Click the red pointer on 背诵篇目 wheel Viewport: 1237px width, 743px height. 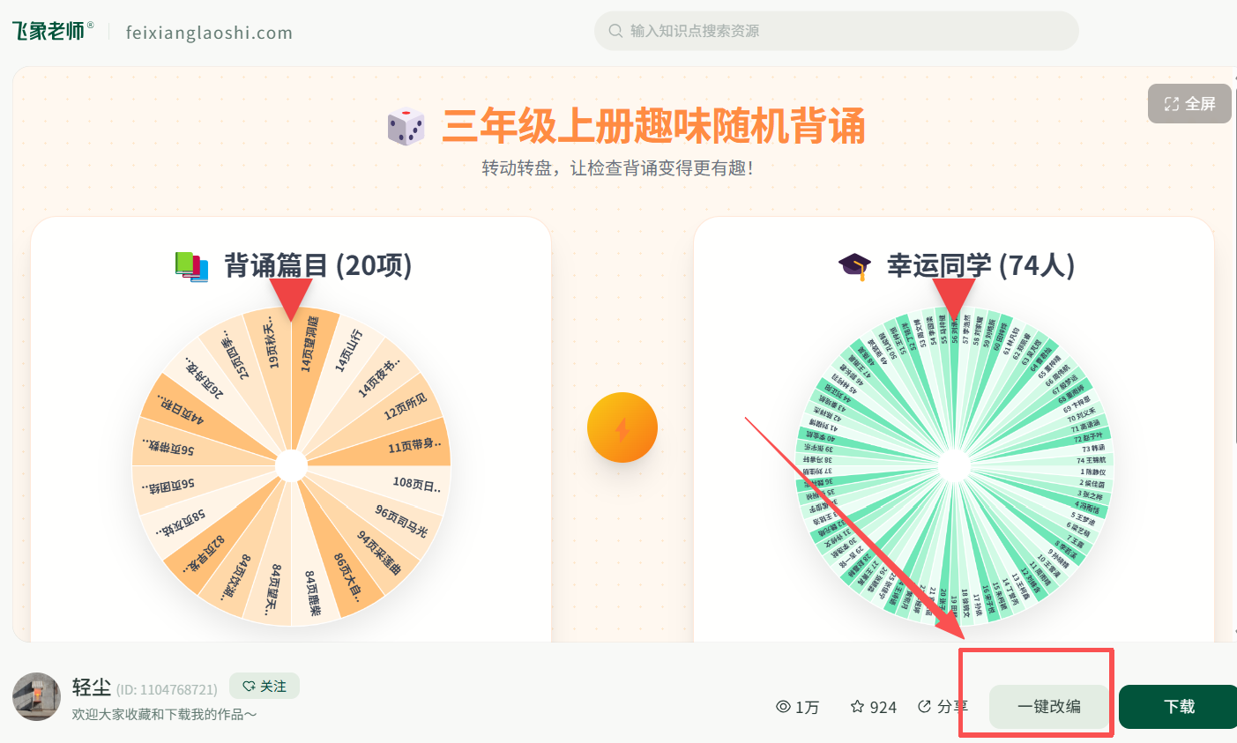[291, 298]
